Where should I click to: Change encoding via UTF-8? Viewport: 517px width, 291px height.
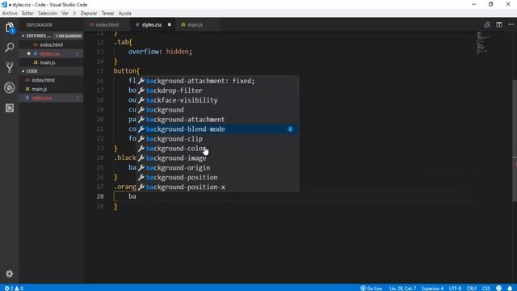(455, 288)
